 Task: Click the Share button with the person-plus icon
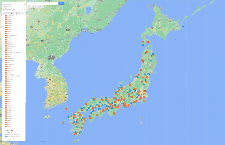[13, 13]
